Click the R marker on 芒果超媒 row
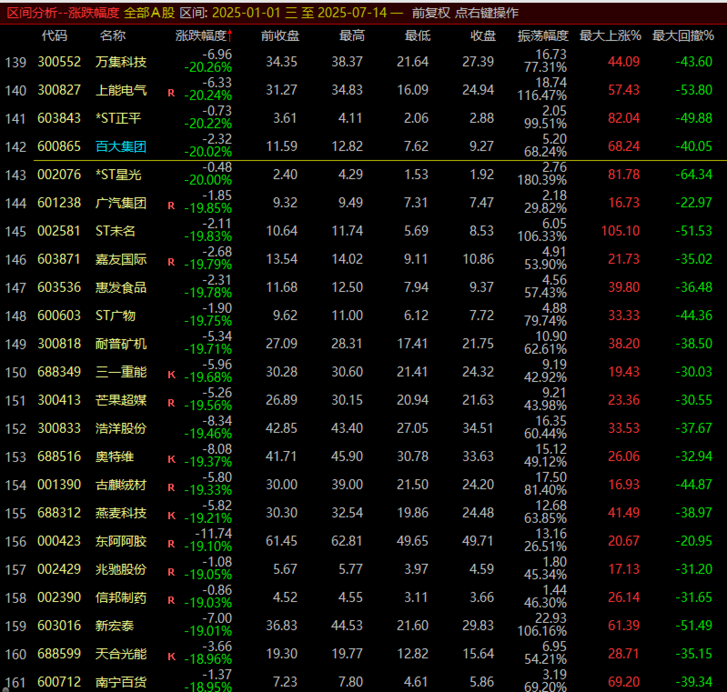 (171, 403)
